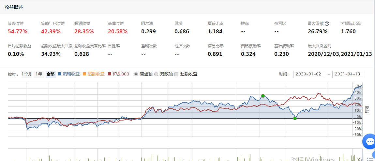Image resolution: width=375 pixels, height=161 pixels.
Task: Open the blue chat support bubble
Action: click(x=370, y=142)
